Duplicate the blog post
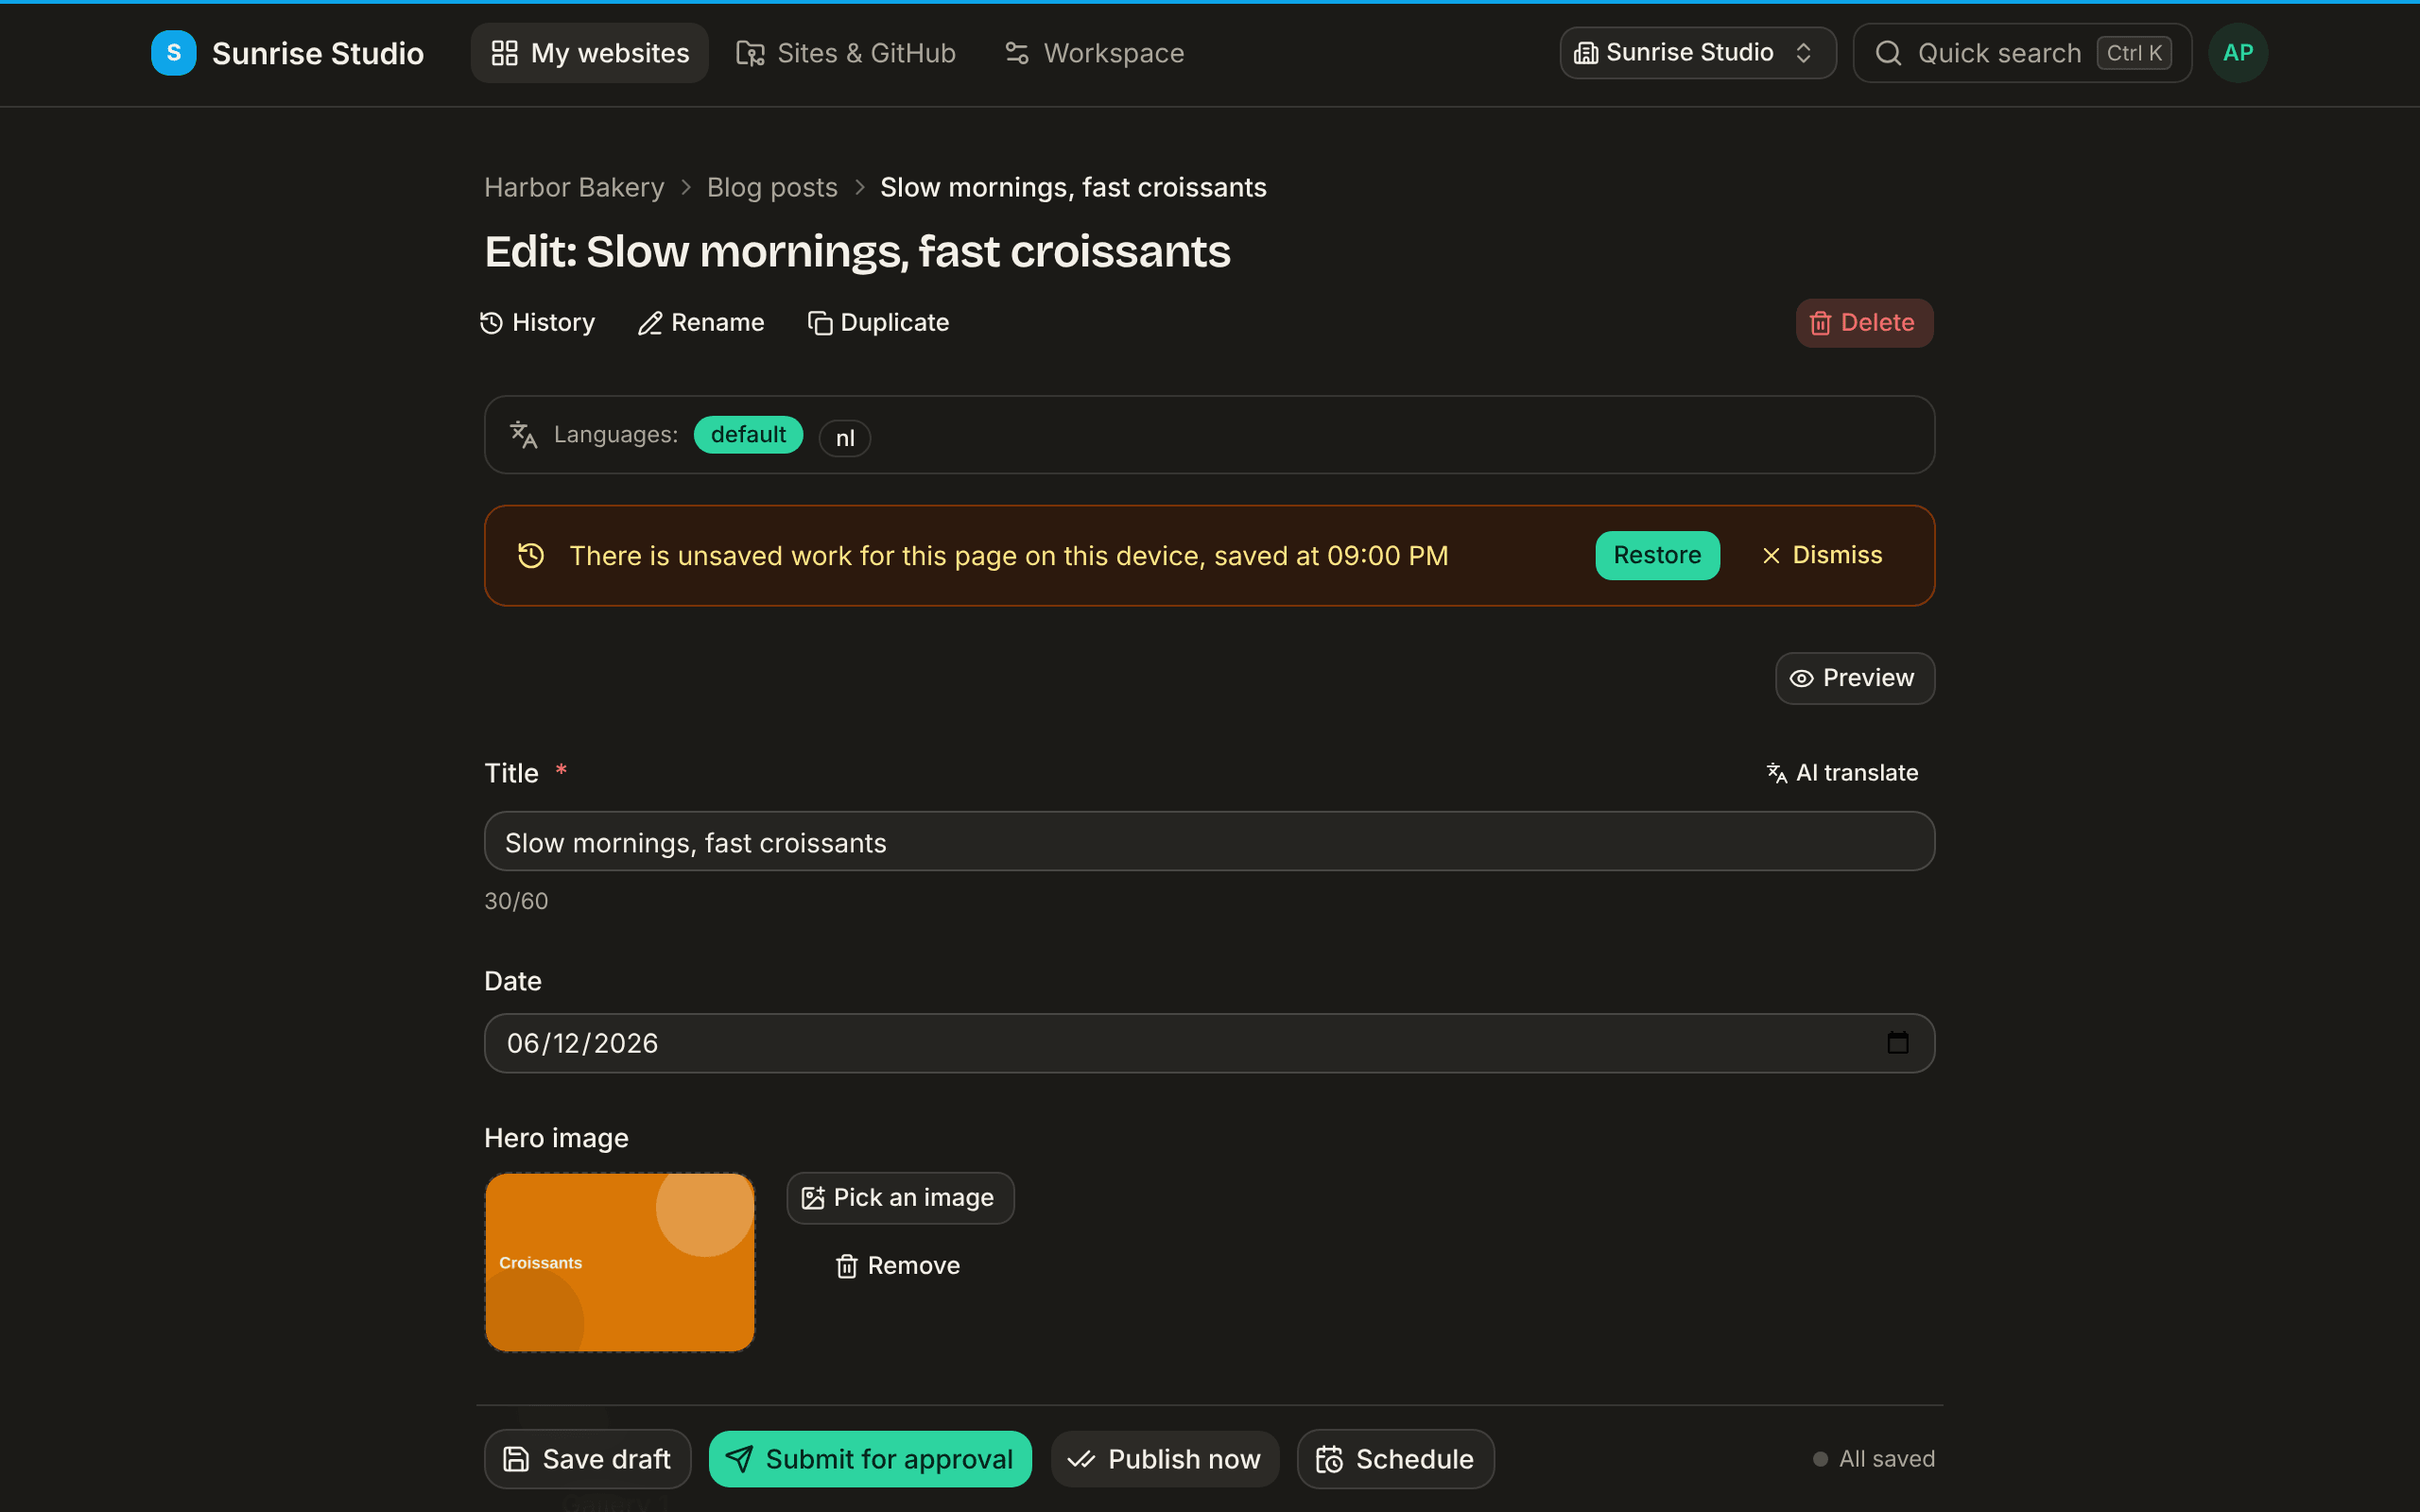The image size is (2420, 1512). [x=878, y=323]
